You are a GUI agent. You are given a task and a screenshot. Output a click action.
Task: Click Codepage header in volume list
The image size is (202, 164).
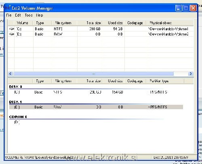coord(135,23)
